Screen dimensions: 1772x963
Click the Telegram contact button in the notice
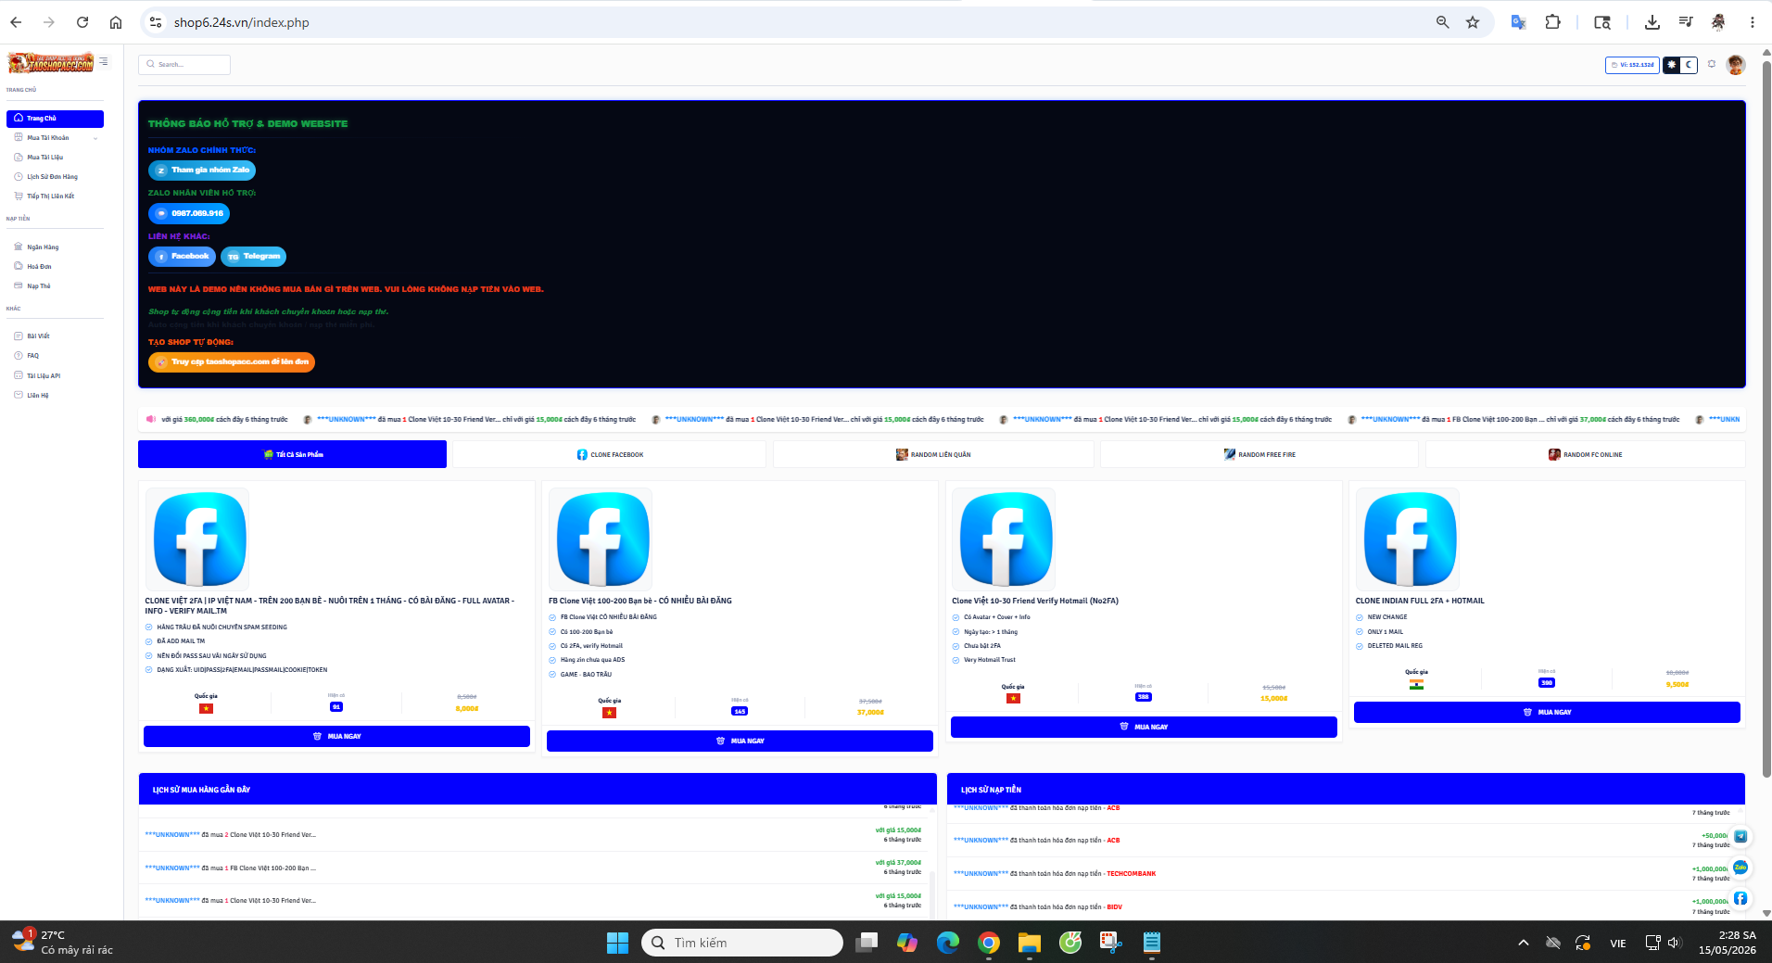253,257
